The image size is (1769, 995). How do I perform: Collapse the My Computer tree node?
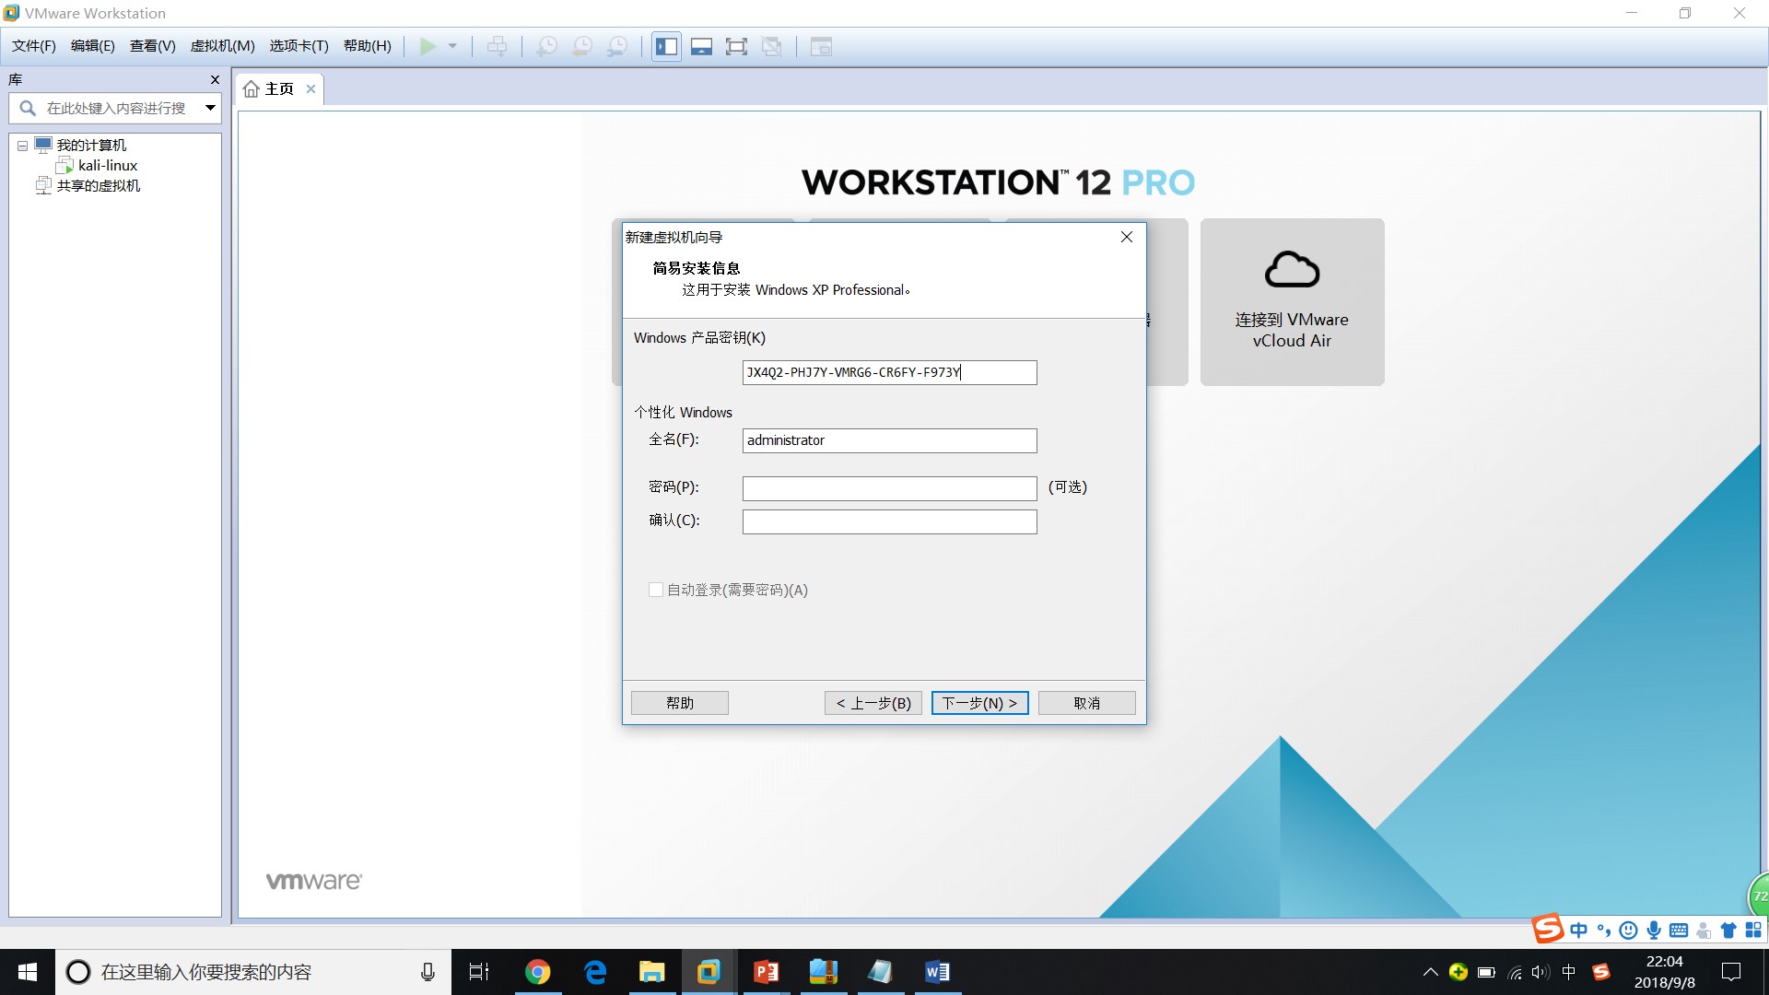[x=22, y=146]
